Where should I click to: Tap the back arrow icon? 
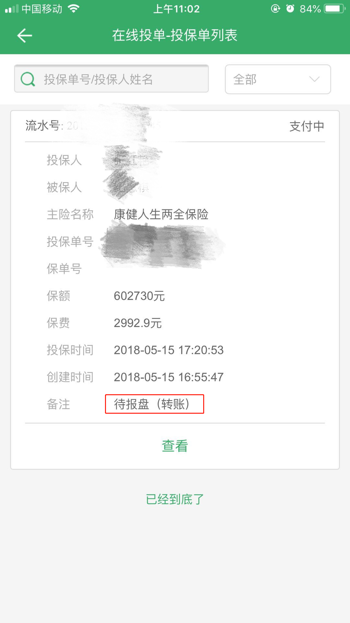coord(25,35)
